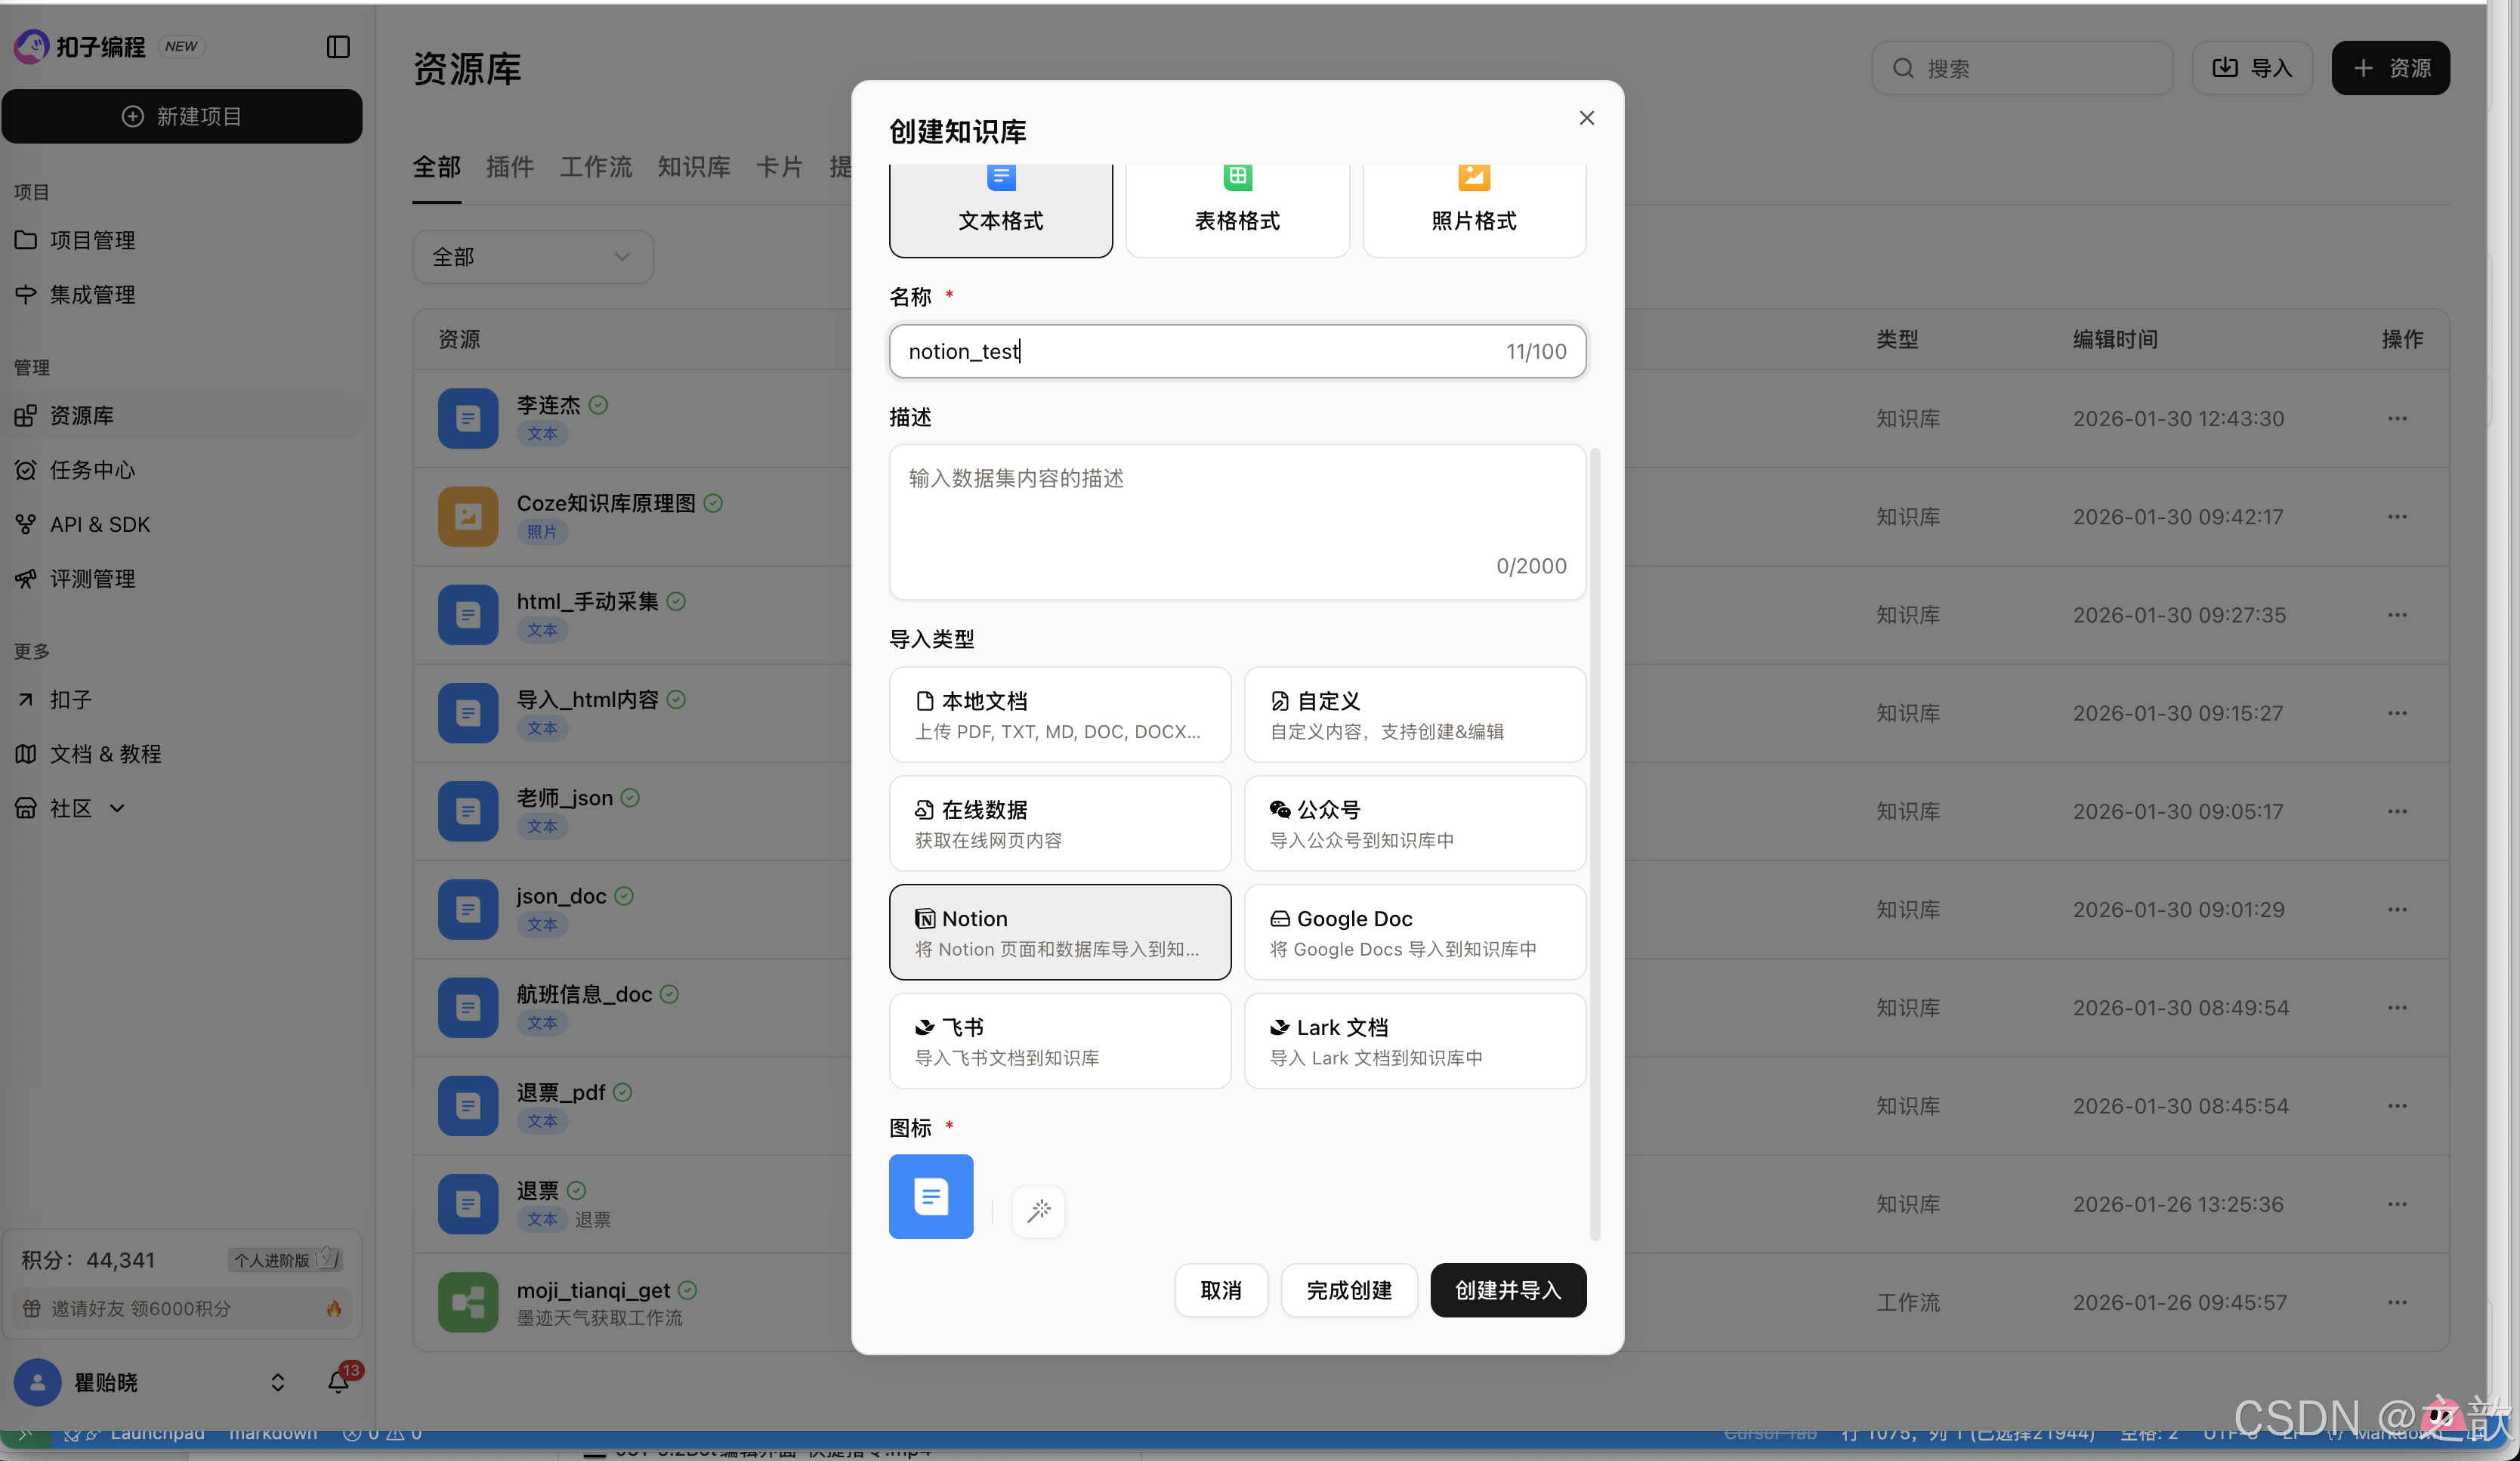Choose 飞书 as the import type
This screenshot has width=2520, height=1461.
(x=1059, y=1040)
